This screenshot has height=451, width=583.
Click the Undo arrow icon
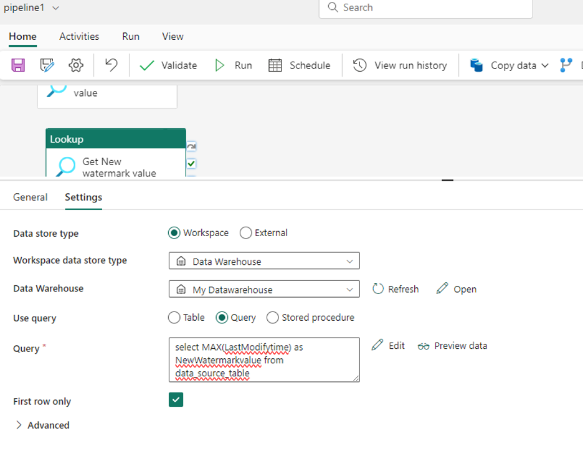(x=111, y=65)
